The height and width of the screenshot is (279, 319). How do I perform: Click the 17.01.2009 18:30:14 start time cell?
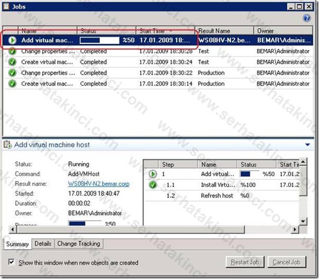click(x=166, y=84)
